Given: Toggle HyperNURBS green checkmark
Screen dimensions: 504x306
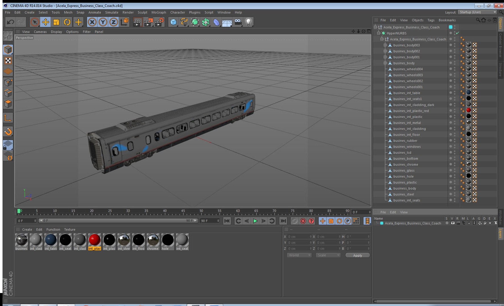Looking at the screenshot, I should 457,33.
